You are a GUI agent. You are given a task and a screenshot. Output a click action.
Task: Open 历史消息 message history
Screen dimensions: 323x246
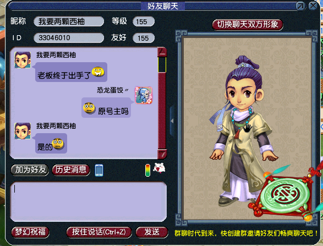point(71,170)
